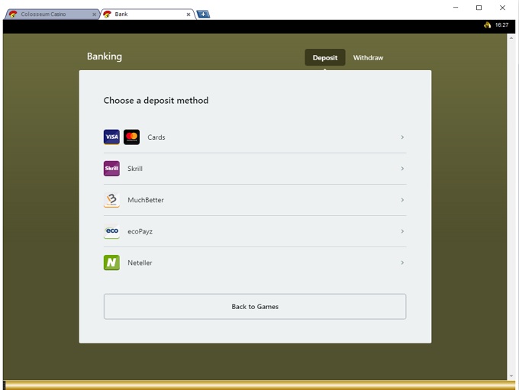Open the MuchBetter row chevron
Image resolution: width=519 pixels, height=390 pixels.
[x=402, y=200]
